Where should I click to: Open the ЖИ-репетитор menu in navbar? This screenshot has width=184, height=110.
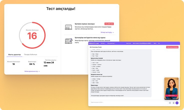[111, 43]
